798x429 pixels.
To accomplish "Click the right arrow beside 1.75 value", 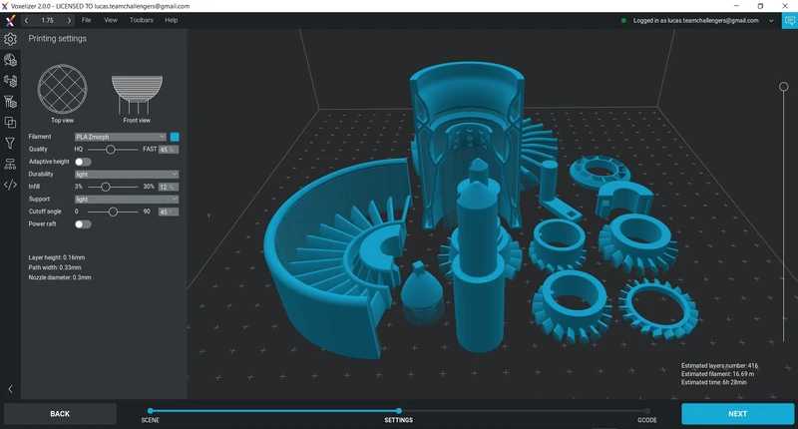I will (x=68, y=20).
